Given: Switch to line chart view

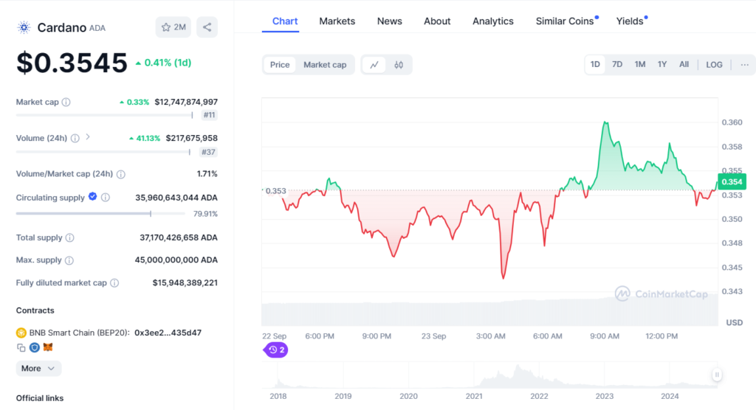Looking at the screenshot, I should point(374,65).
